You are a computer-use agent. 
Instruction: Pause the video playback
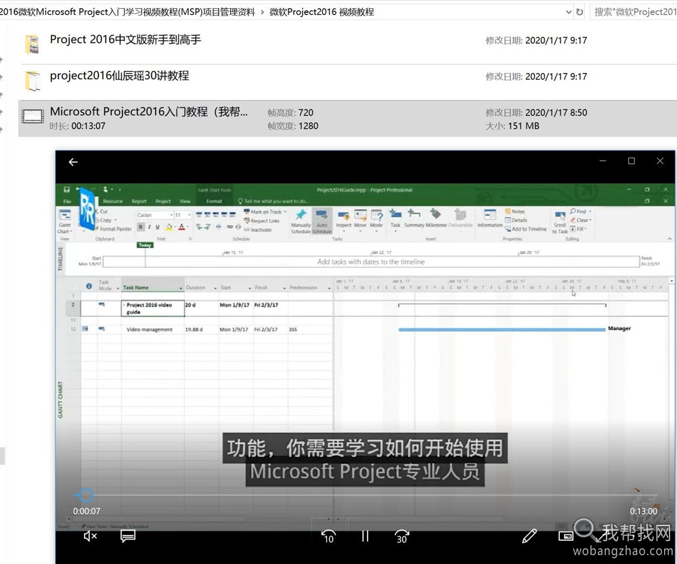click(365, 536)
